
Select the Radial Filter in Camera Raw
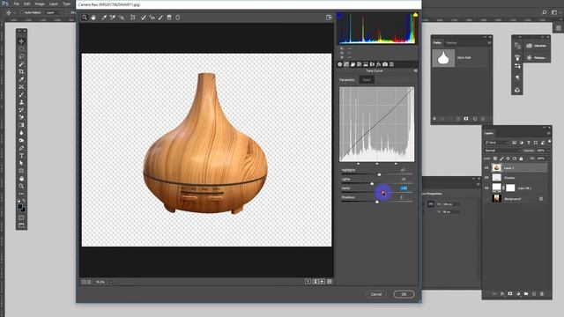(x=178, y=18)
